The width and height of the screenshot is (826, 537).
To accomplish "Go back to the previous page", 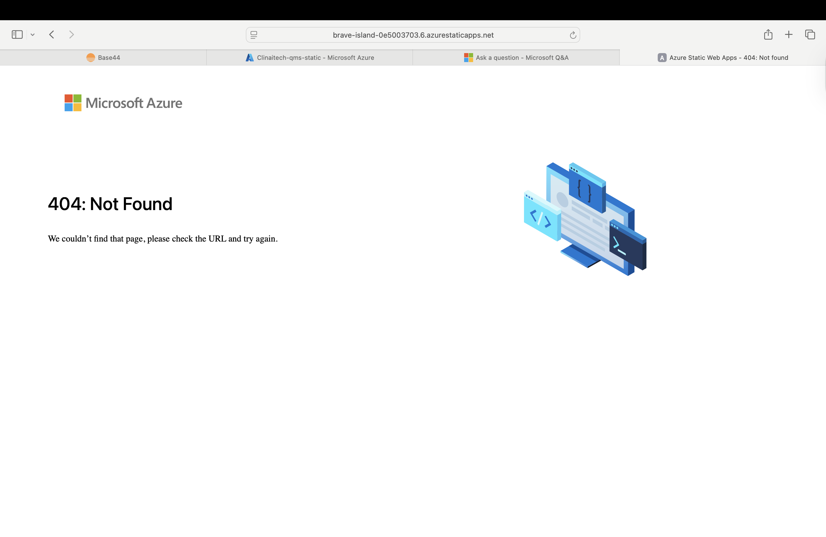I will 52,35.
